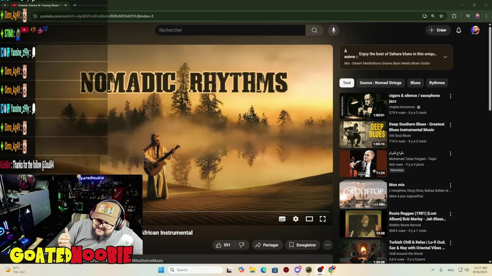Expand the À suivre playlist panel chevron

point(445,57)
